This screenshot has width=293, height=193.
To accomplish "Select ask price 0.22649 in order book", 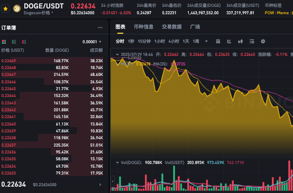I will (x=8, y=61).
